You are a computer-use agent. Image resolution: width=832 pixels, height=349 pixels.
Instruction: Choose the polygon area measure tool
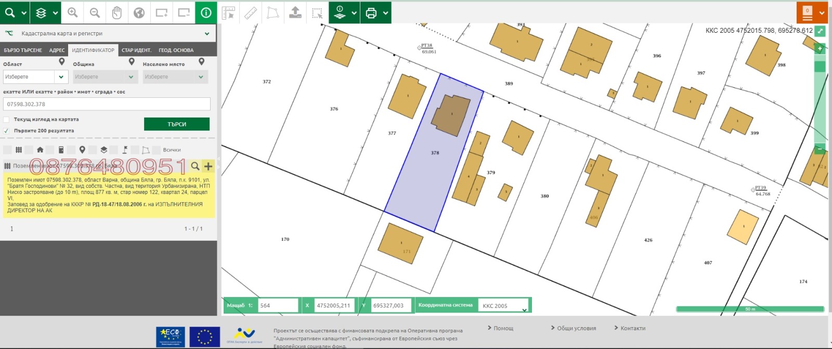click(272, 13)
